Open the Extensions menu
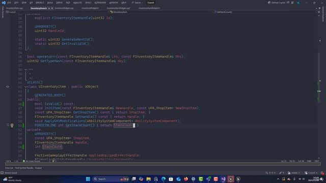Viewport: 326px width, 183px height. (x=100, y=3)
